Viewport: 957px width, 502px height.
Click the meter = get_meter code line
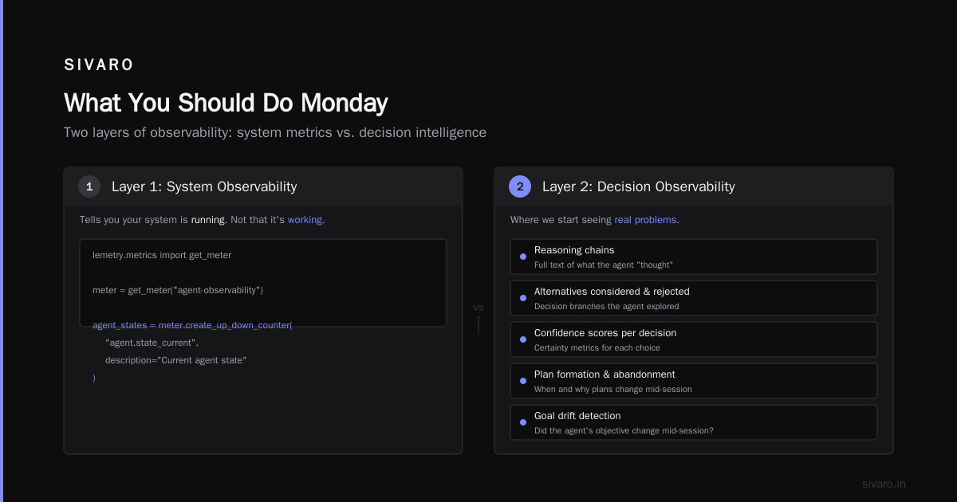click(178, 290)
